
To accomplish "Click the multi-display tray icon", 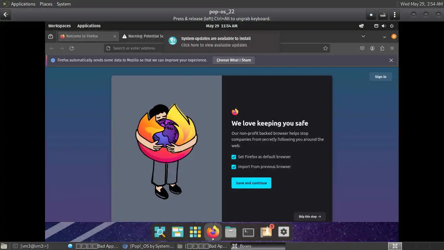I will [x=361, y=26].
